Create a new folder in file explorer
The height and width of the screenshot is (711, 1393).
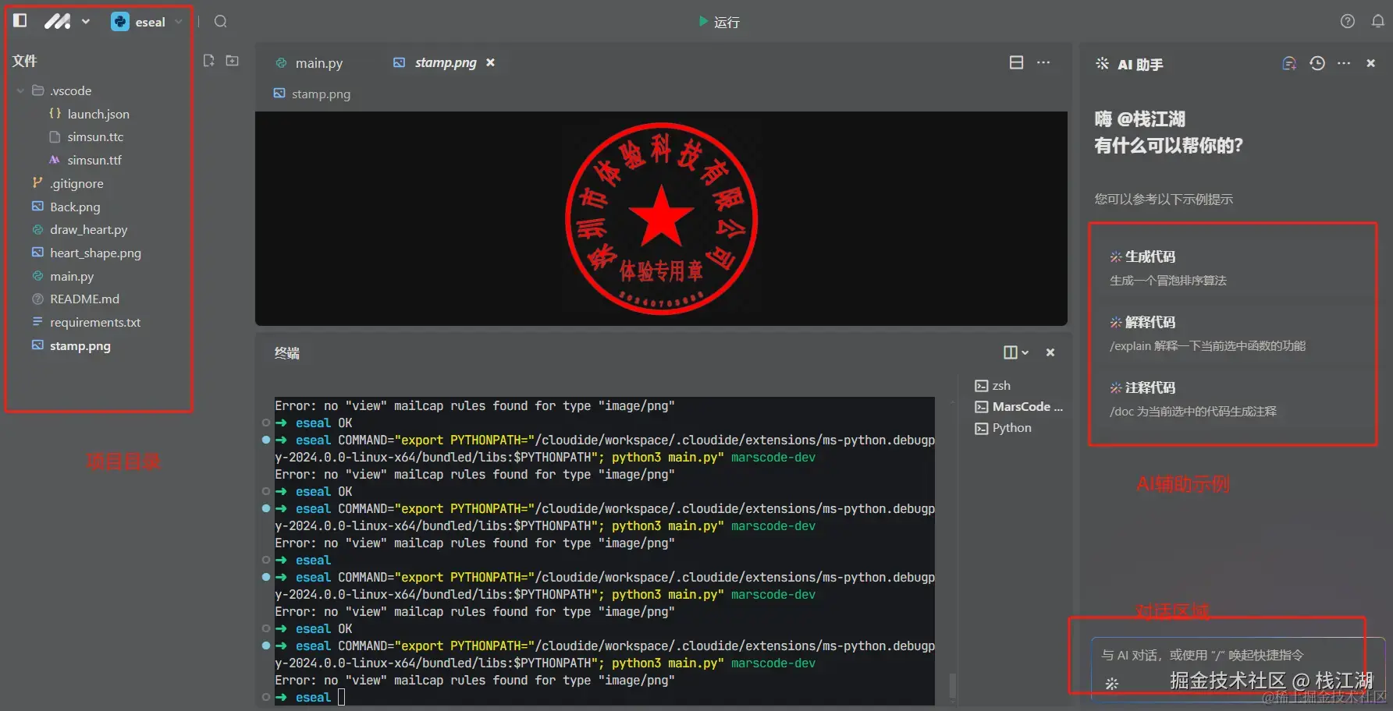click(233, 61)
